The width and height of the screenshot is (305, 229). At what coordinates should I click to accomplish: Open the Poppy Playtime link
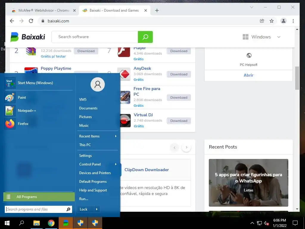coord(56,68)
